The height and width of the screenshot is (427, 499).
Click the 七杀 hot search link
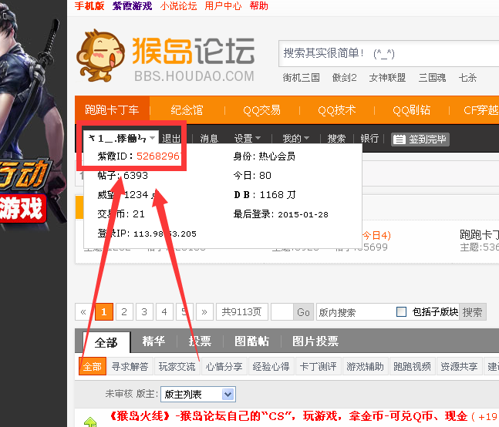pyautogui.click(x=467, y=78)
